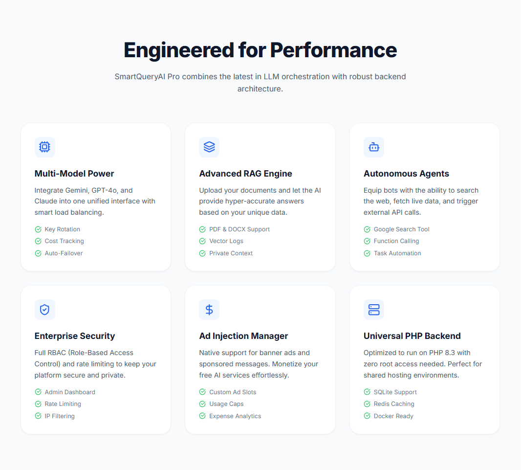Click the check circle by Google Search Tool
The width and height of the screenshot is (521, 470).
pos(367,229)
